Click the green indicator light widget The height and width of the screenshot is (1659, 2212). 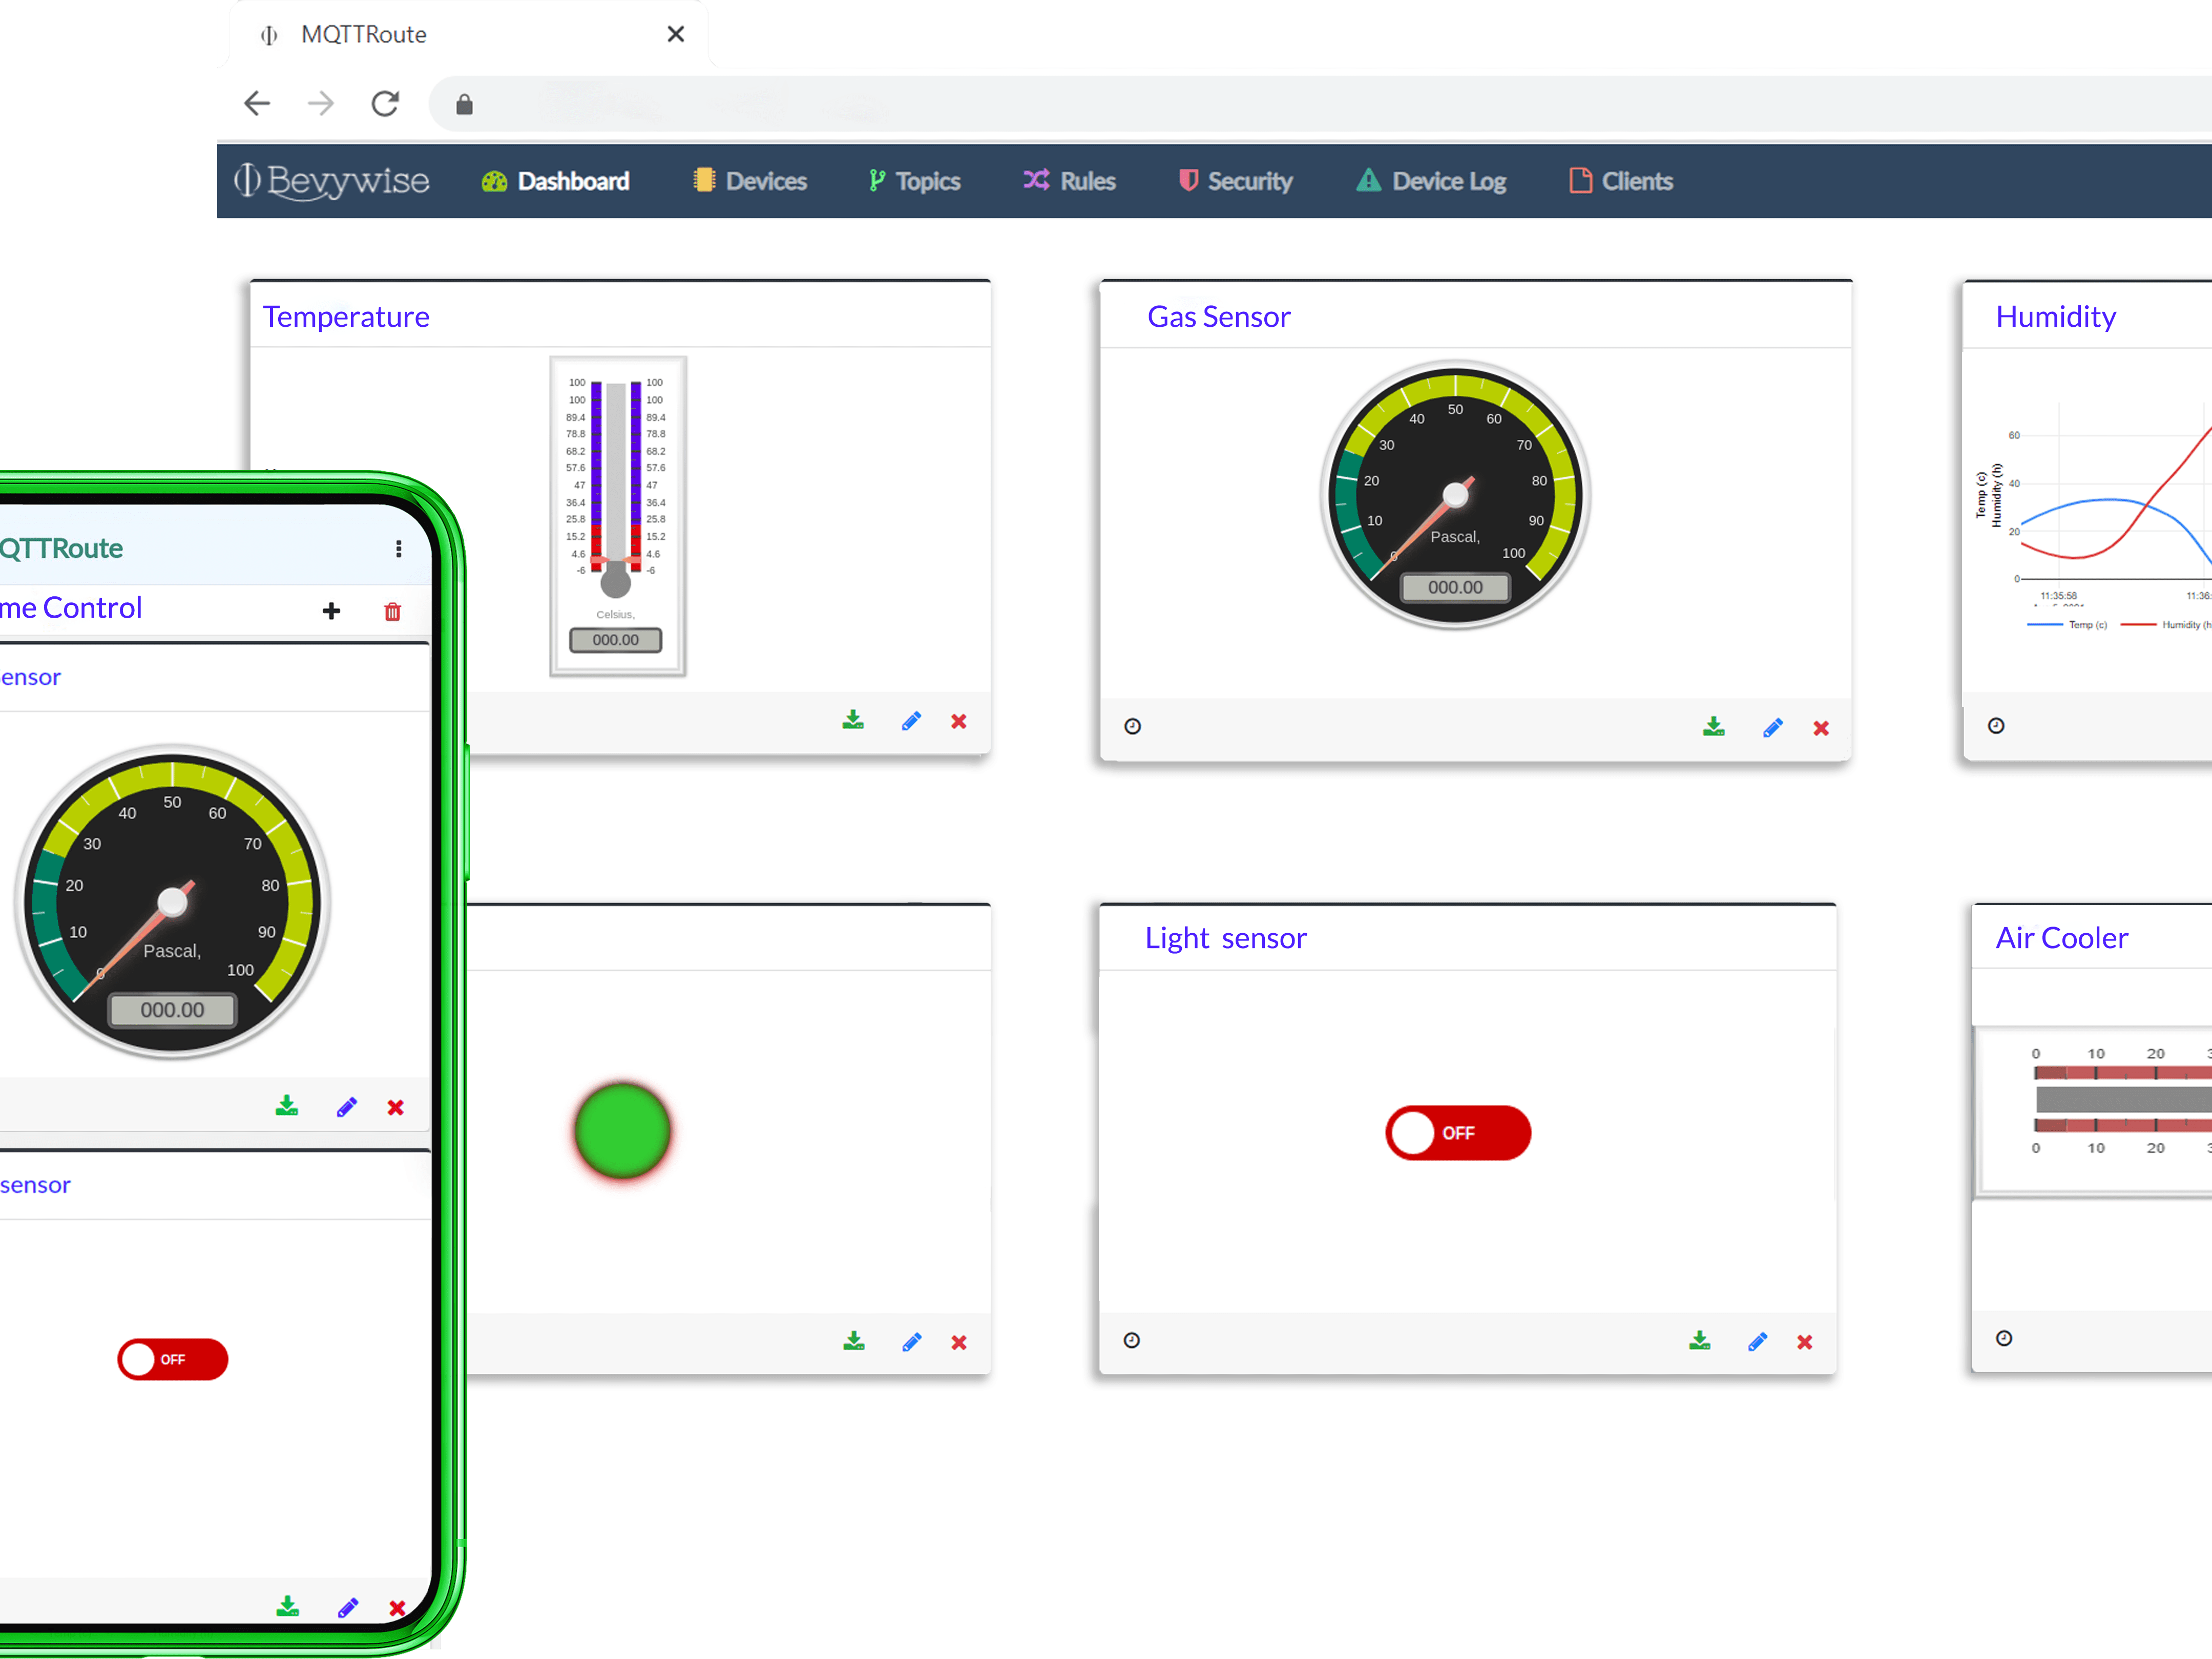click(621, 1131)
